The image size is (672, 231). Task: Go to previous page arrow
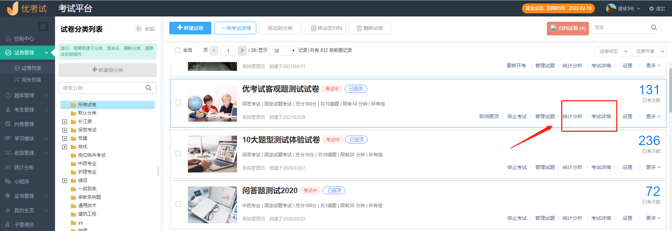[214, 50]
